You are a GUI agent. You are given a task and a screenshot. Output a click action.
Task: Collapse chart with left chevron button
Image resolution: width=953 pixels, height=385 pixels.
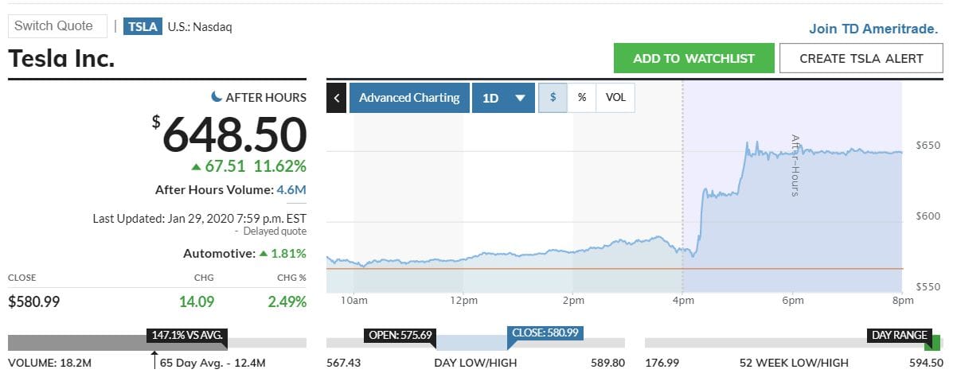(x=336, y=98)
